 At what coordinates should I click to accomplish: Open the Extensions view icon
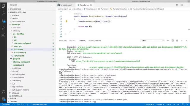pos(3,35)
